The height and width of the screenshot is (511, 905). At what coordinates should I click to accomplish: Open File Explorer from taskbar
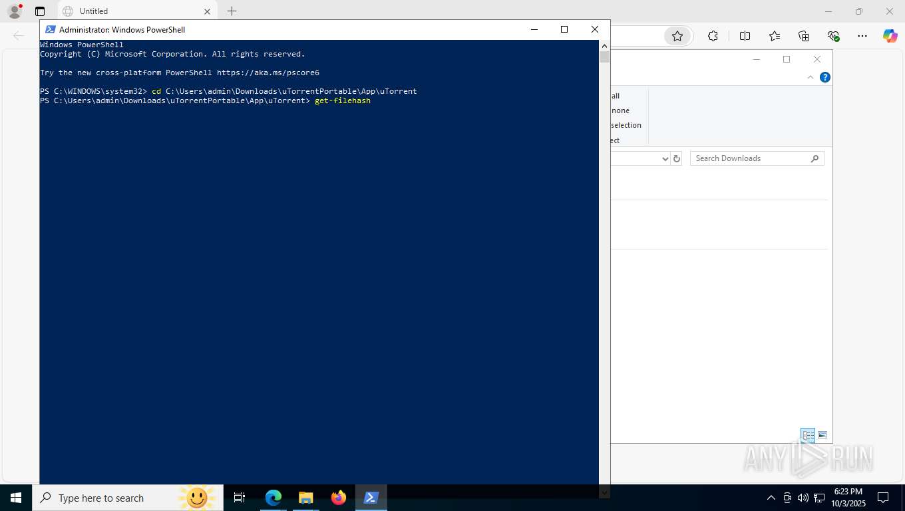click(x=306, y=498)
